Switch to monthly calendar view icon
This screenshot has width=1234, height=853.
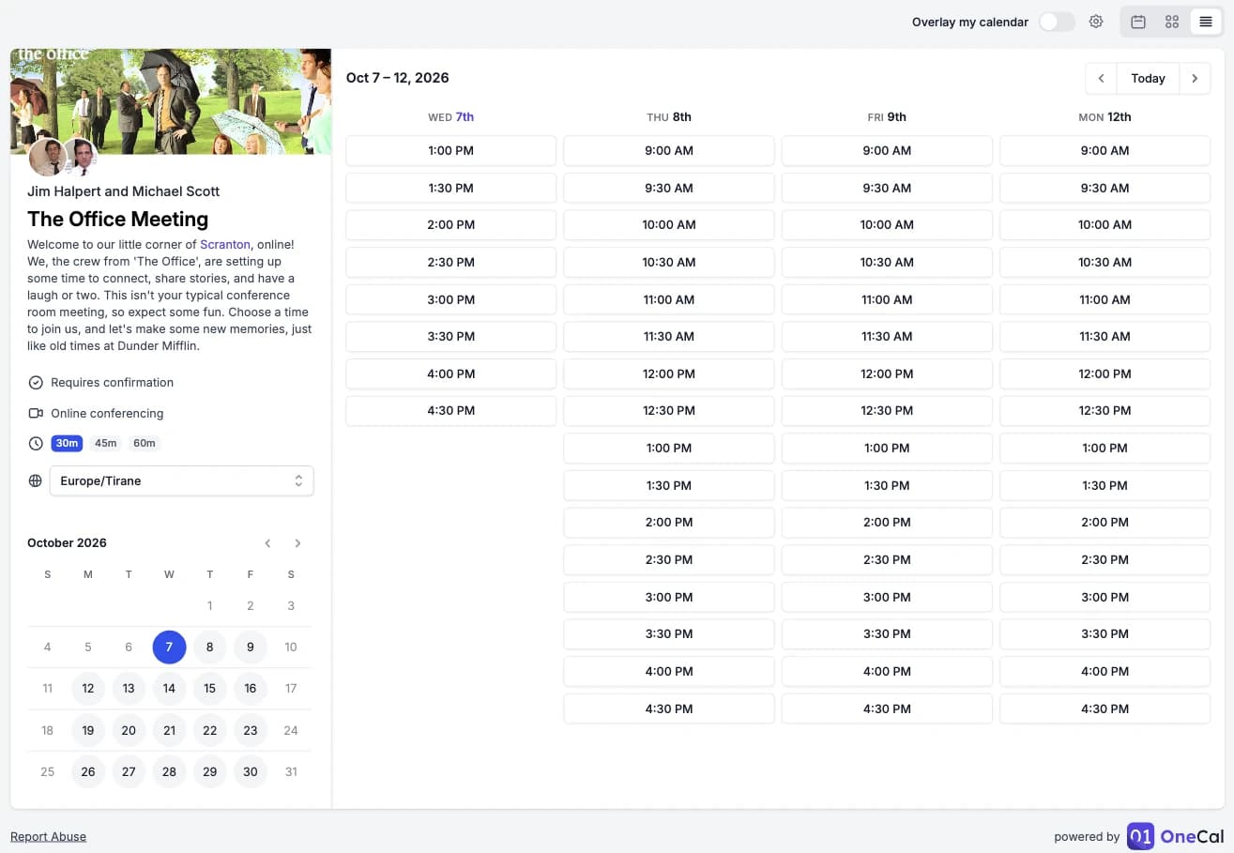click(x=1138, y=22)
